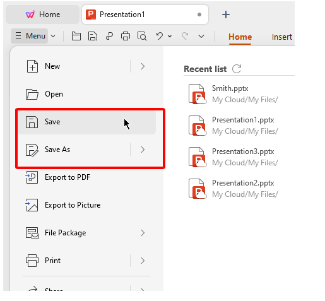Click the Smith.pptx cloud file icon

pos(198,94)
